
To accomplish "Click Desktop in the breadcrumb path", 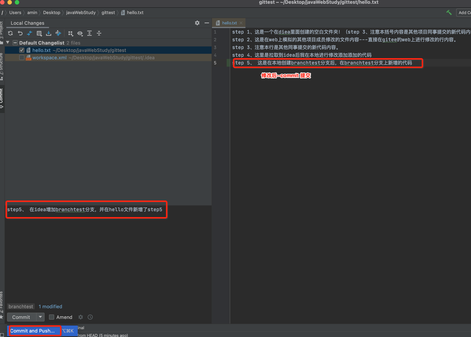I will (52, 13).
